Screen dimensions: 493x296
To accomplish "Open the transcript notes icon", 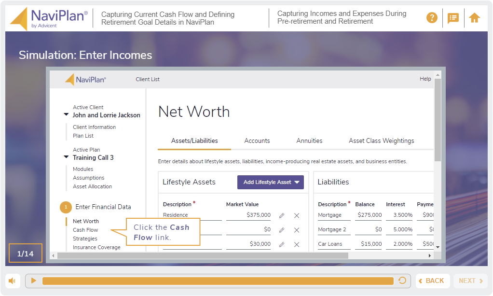I will tap(453, 18).
